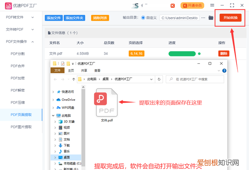Select PDF页面提取 in the sidebar

click(x=21, y=115)
